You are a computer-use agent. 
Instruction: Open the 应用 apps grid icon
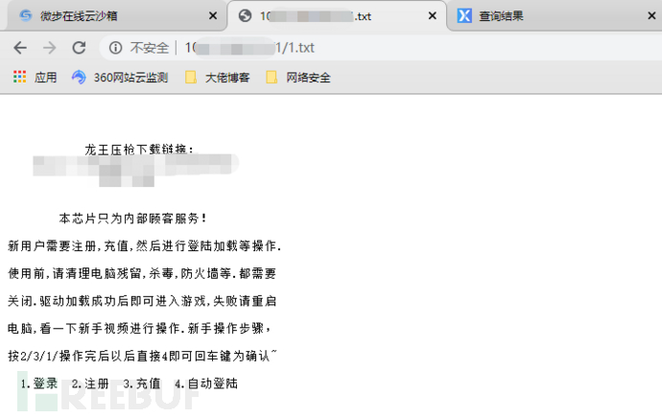click(19, 77)
